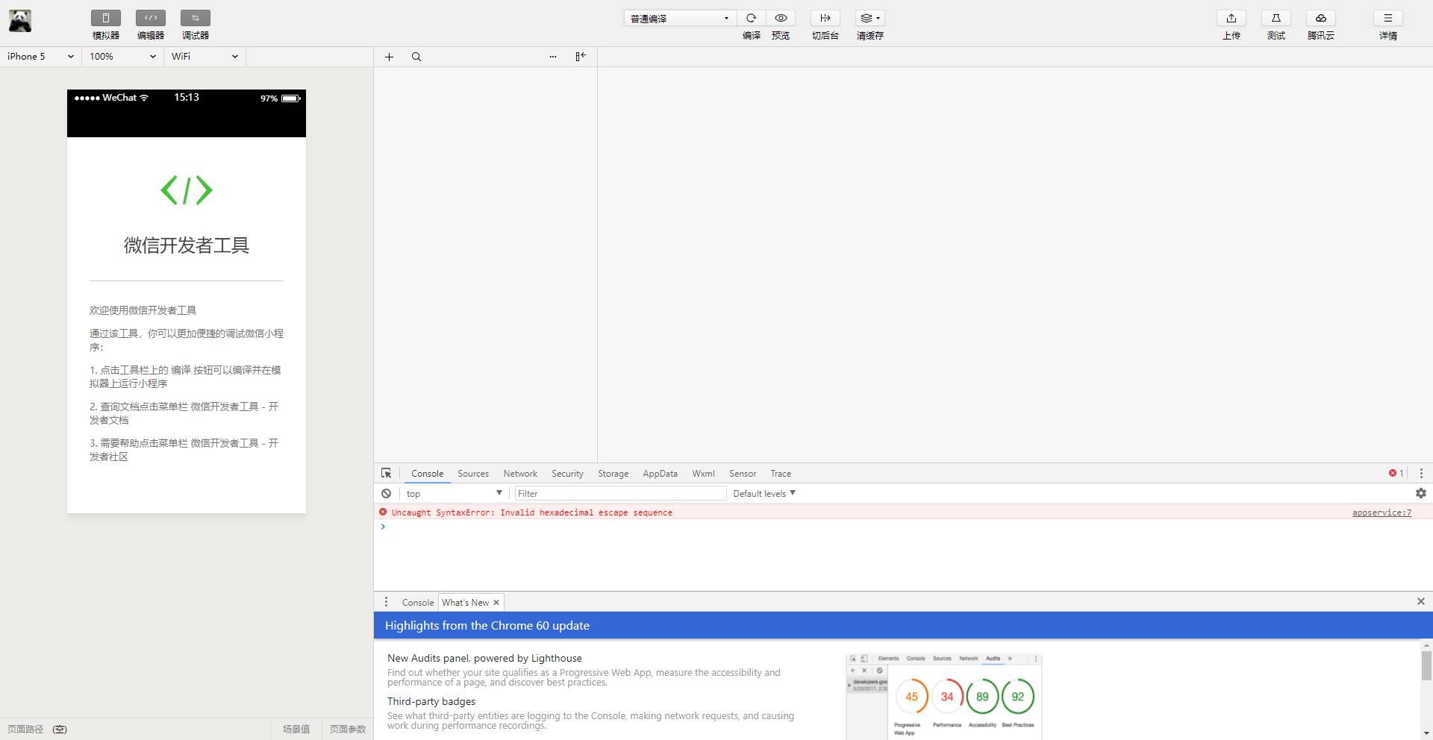
Task: Click the 页面参数 button in status bar
Action: [348, 729]
